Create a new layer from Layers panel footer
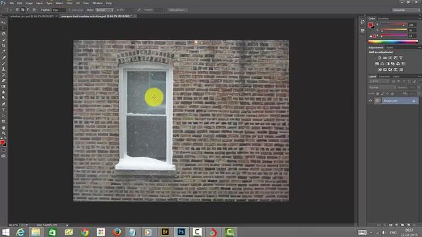This screenshot has height=237, width=422. [409, 225]
